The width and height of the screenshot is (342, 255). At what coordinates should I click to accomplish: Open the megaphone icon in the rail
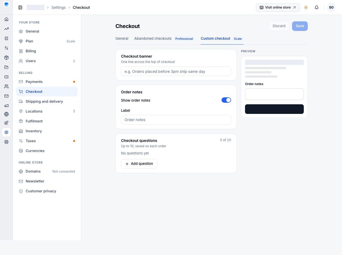[x=6, y=106]
